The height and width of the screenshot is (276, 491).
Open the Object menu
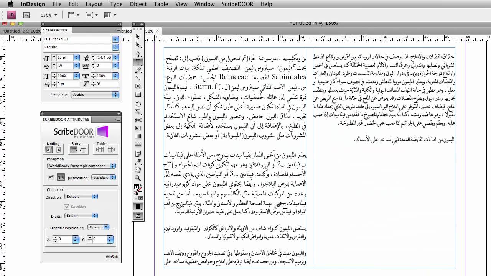[x=138, y=4]
